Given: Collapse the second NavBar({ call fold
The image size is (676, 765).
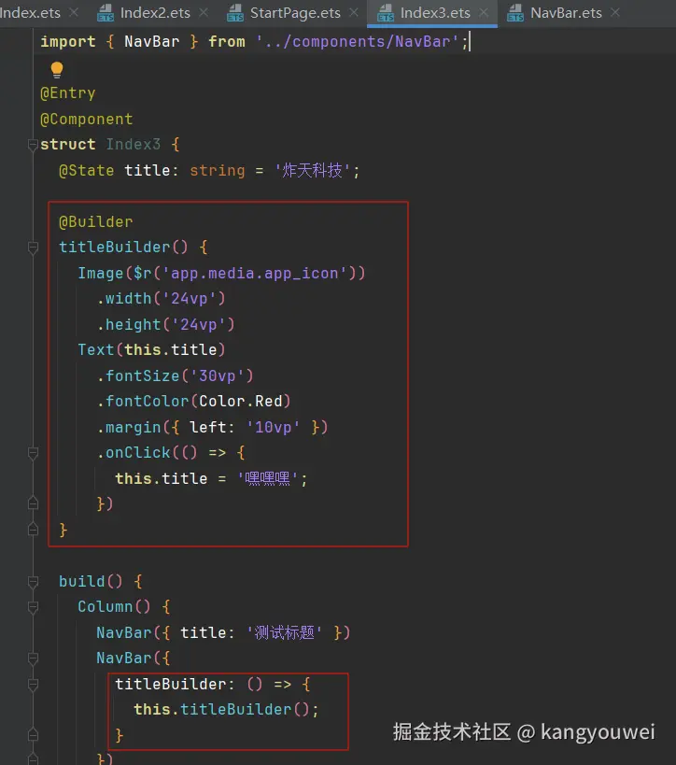Looking at the screenshot, I should point(33,659).
